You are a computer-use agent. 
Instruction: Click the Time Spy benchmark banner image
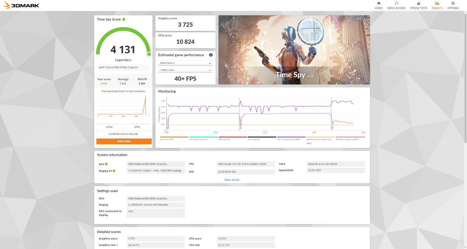pos(294,50)
